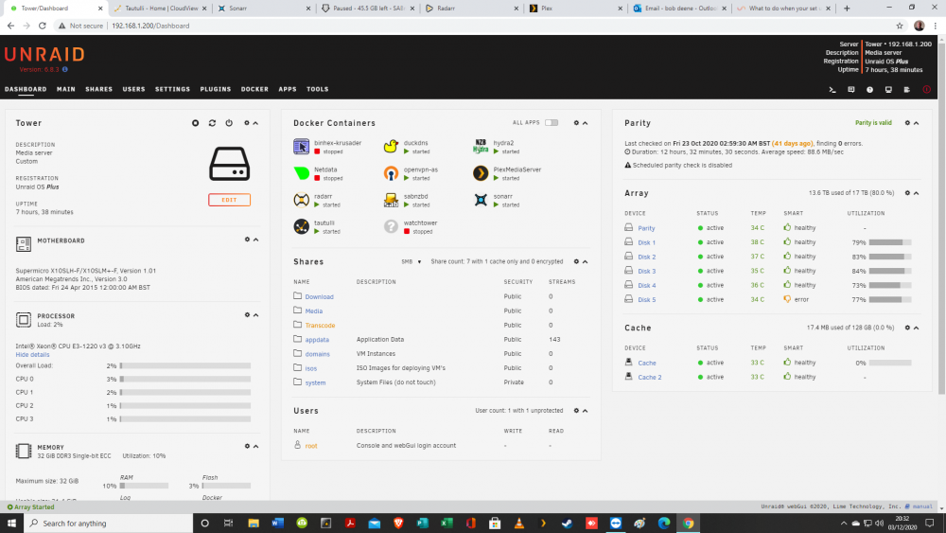The width and height of the screenshot is (946, 533).
Task: Open the sabnzbd container icon
Action: coord(391,200)
